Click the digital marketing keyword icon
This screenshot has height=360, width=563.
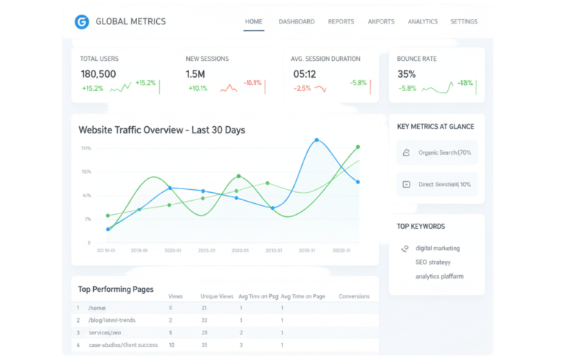(x=405, y=249)
